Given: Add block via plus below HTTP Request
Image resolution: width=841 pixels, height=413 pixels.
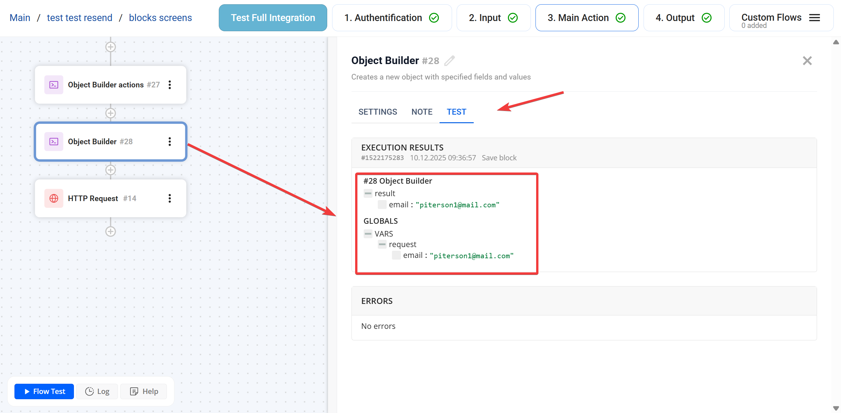Looking at the screenshot, I should pos(110,231).
